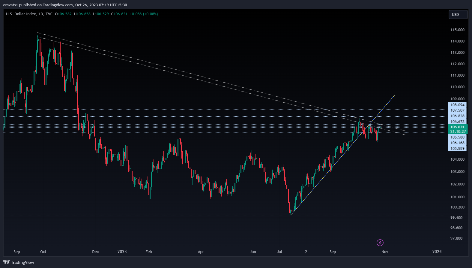Click the Jul label on time axis
The width and height of the screenshot is (472, 268).
click(x=279, y=252)
